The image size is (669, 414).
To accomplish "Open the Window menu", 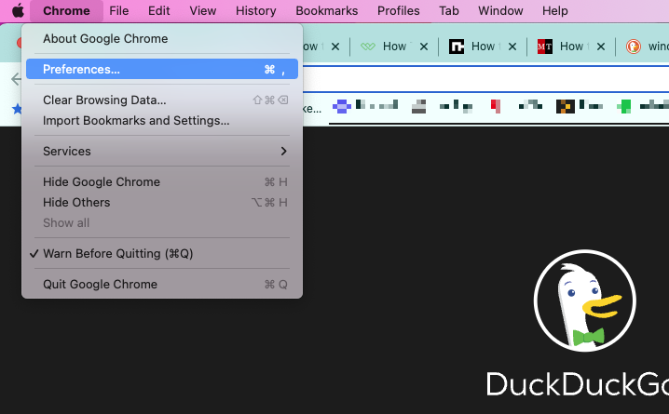I will point(500,10).
